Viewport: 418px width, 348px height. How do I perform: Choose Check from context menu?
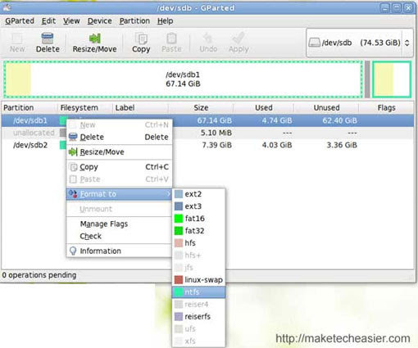click(119, 236)
